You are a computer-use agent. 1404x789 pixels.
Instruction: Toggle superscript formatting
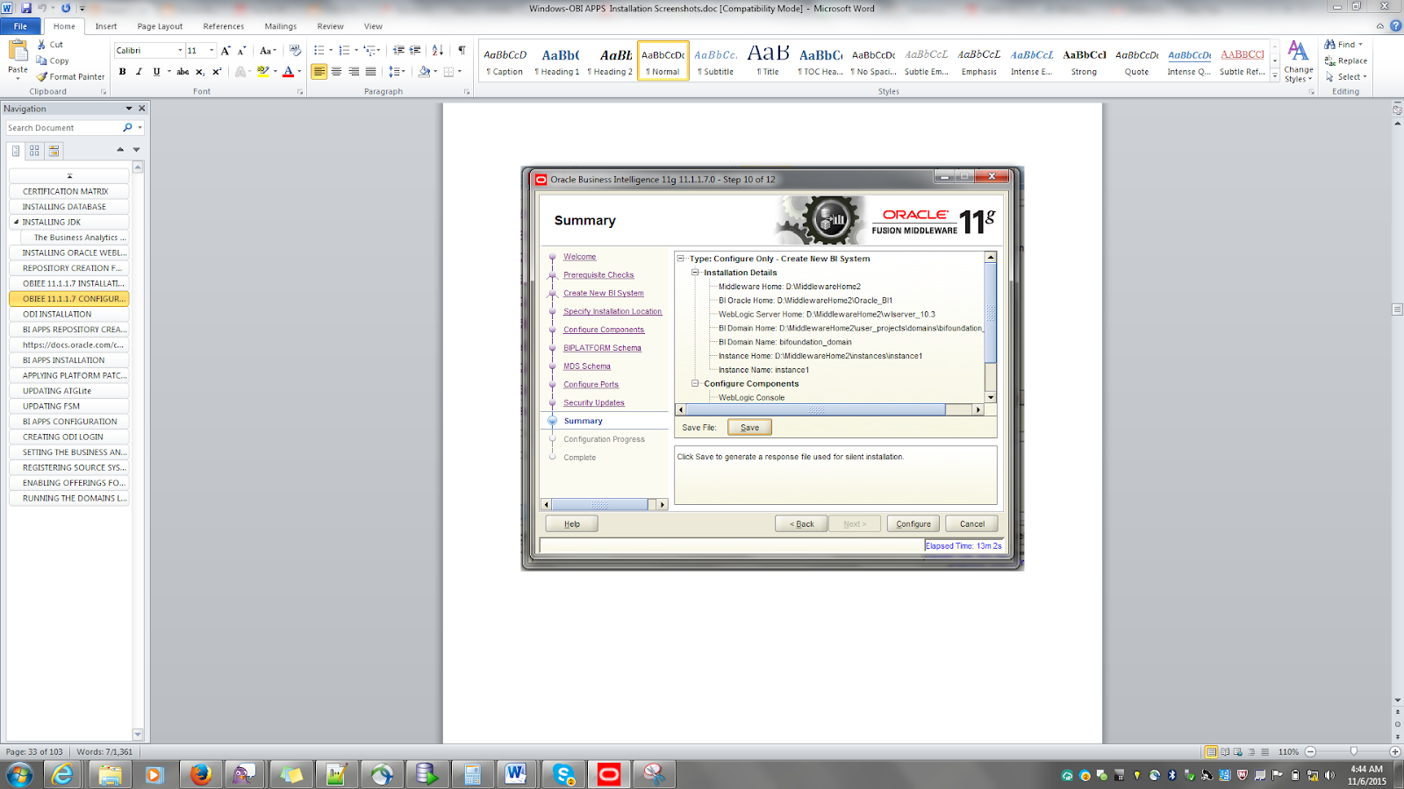click(217, 72)
